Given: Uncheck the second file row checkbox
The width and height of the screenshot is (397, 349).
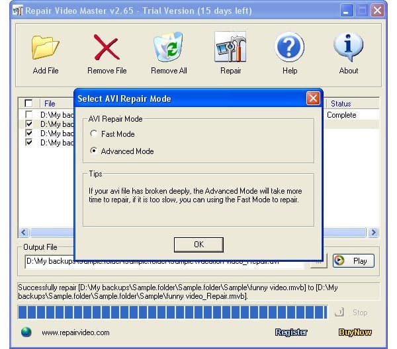Looking at the screenshot, I should tap(28, 124).
